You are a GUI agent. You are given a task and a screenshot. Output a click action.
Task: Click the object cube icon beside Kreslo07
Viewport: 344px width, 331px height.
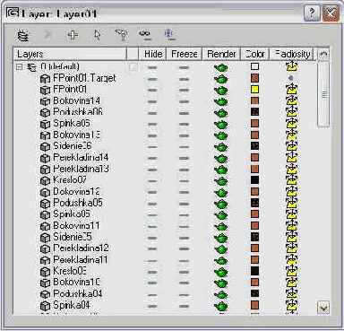(45, 180)
